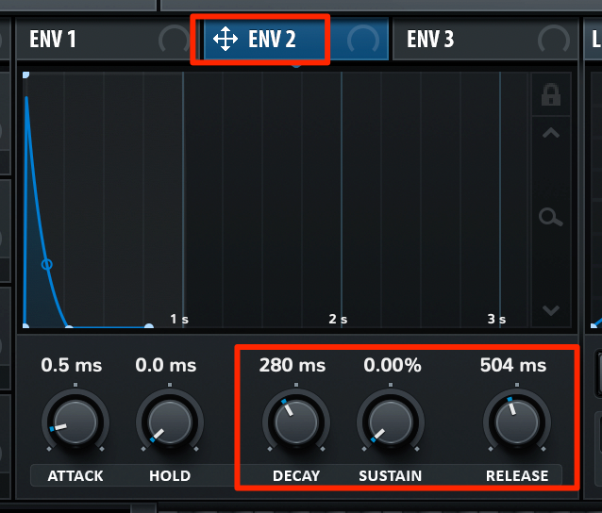The height and width of the screenshot is (513, 602).
Task: Click the Release knob
Action: point(517,422)
